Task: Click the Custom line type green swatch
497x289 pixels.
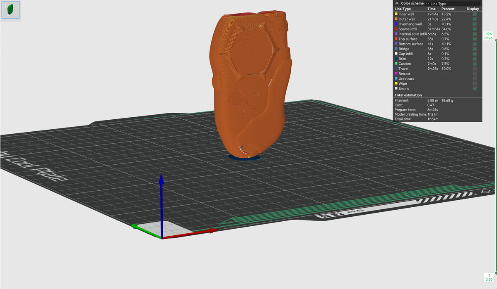Action: point(396,64)
